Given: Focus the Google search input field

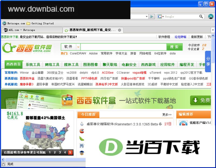Looking at the screenshot, I should tap(181, 16).
